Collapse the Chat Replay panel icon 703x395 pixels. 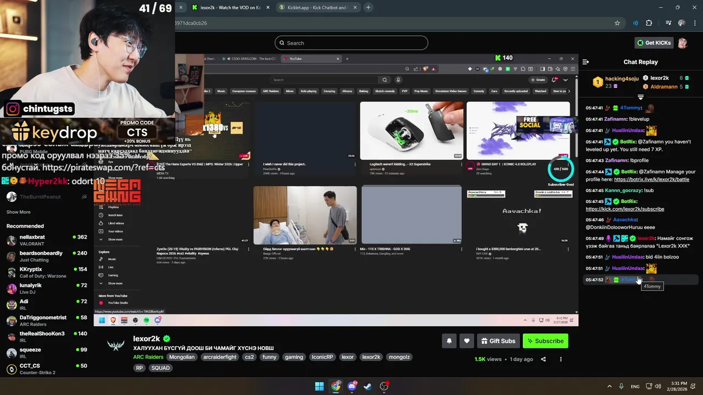coord(585,62)
